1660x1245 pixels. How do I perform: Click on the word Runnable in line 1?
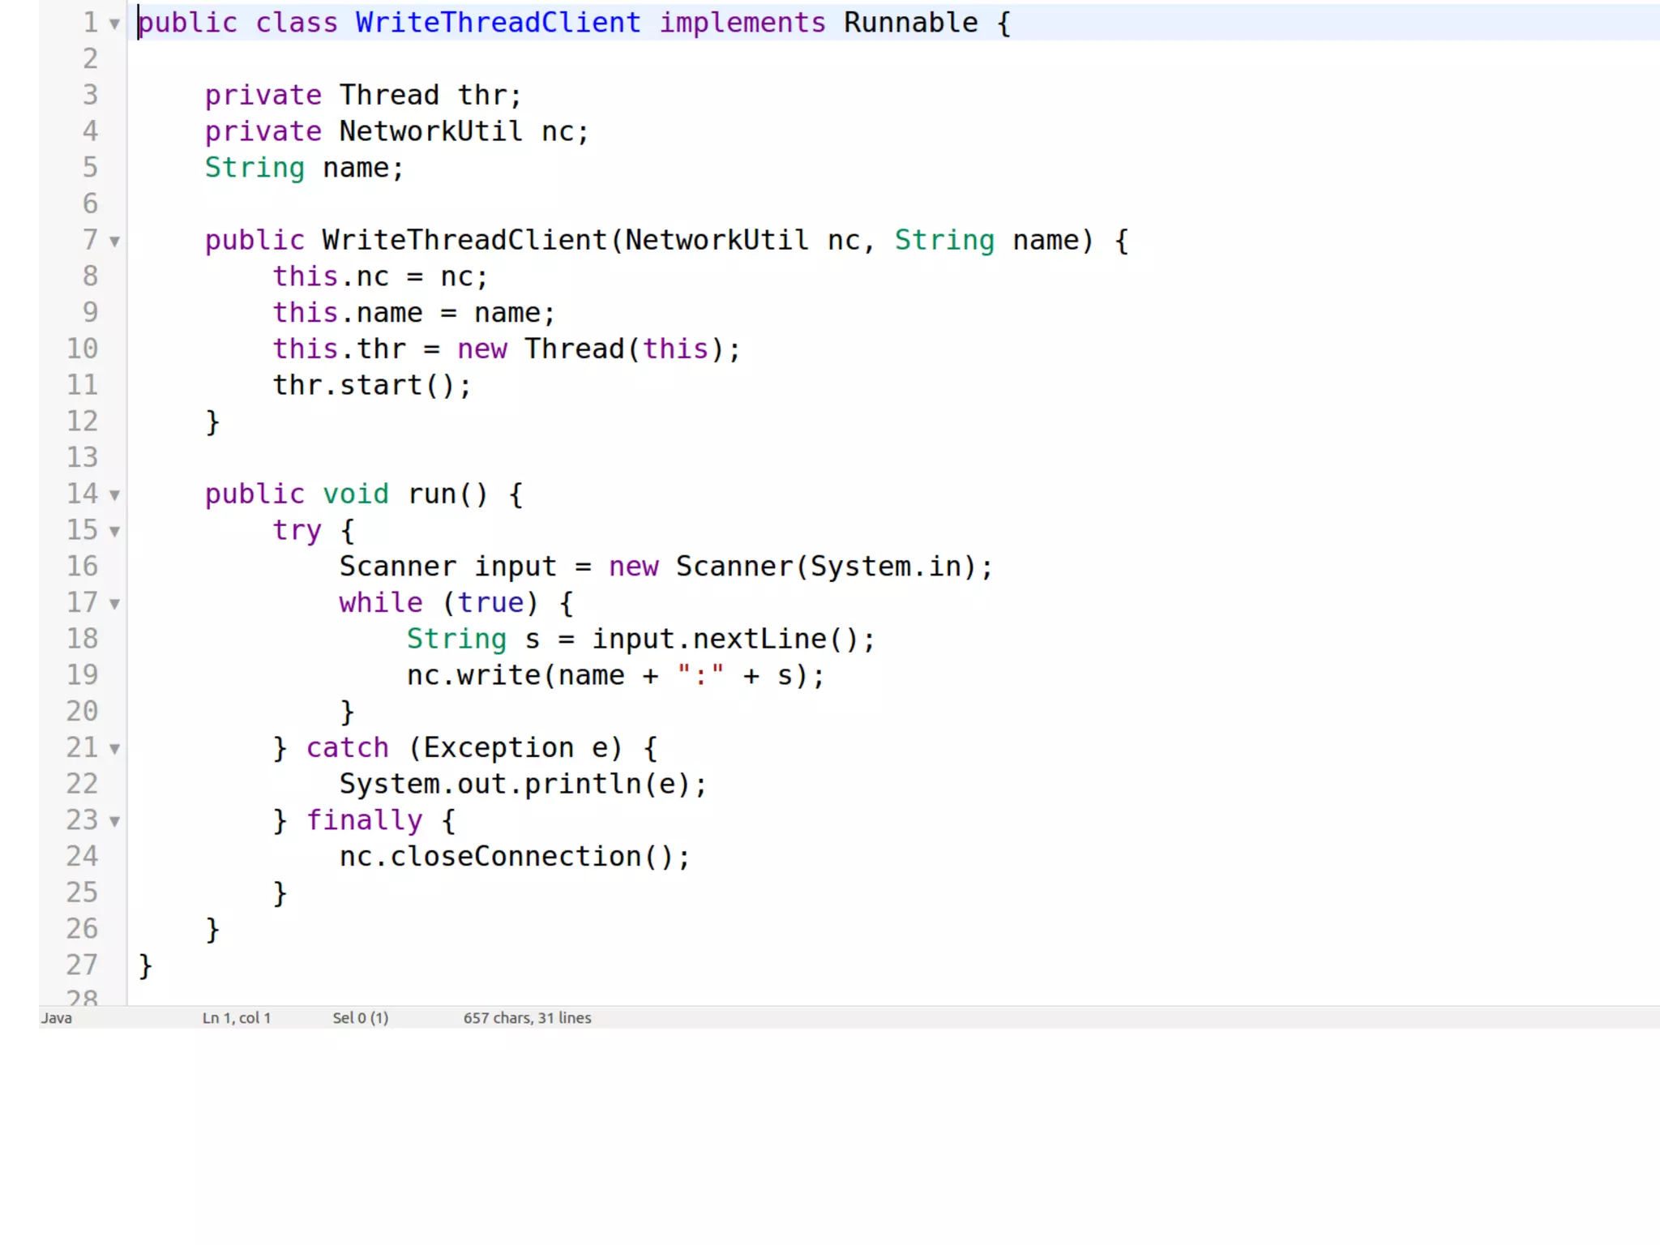[x=909, y=23]
